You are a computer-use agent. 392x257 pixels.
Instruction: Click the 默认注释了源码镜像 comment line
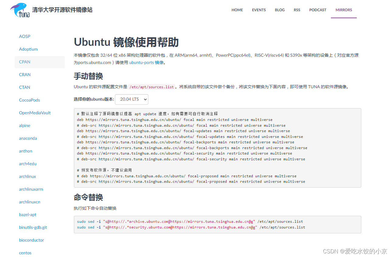147,114
